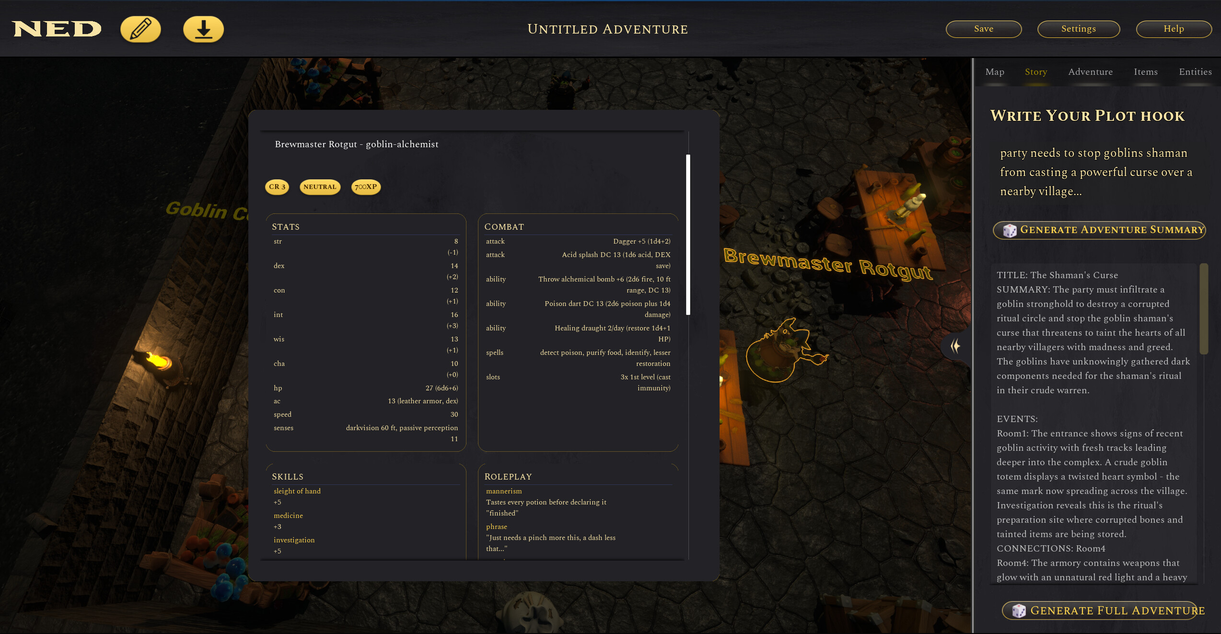Screen dimensions: 1221x634
Task: Click the dice icon on Generate Adventure Summary
Action: 1010,231
